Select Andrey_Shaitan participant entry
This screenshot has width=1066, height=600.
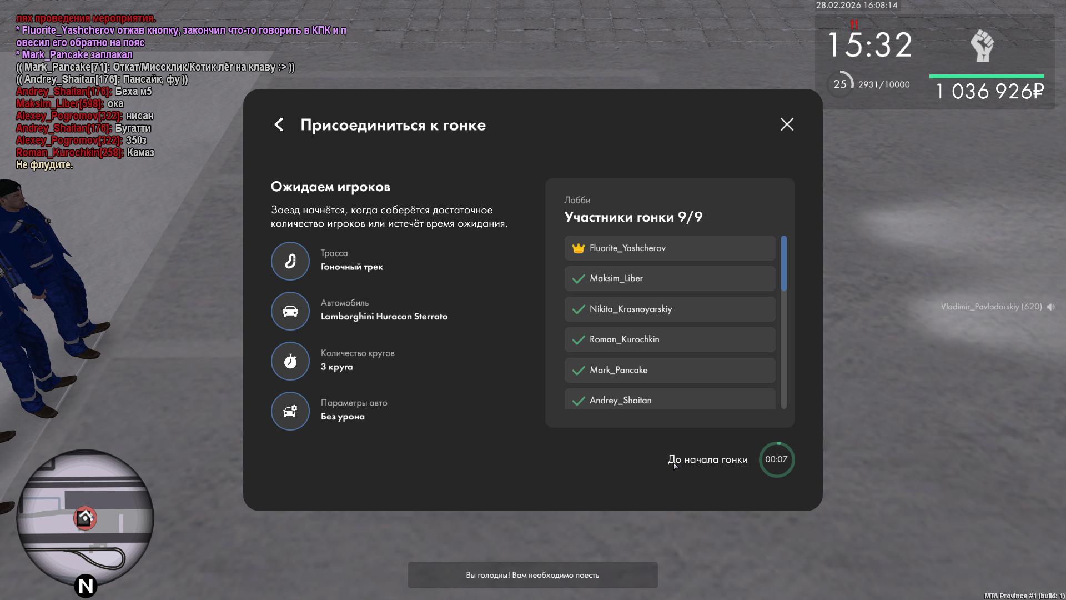670,399
